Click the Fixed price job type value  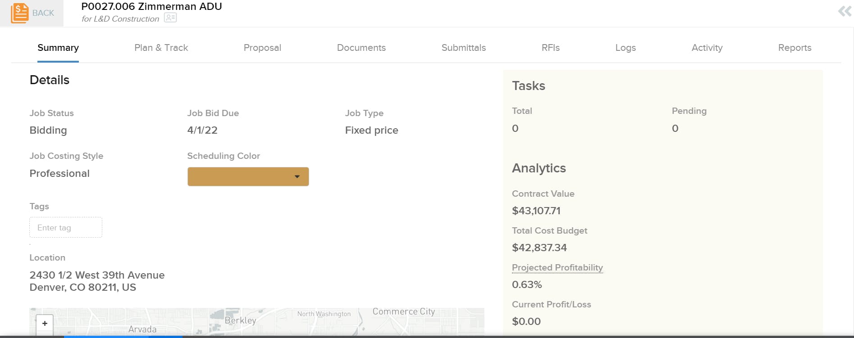pos(372,130)
